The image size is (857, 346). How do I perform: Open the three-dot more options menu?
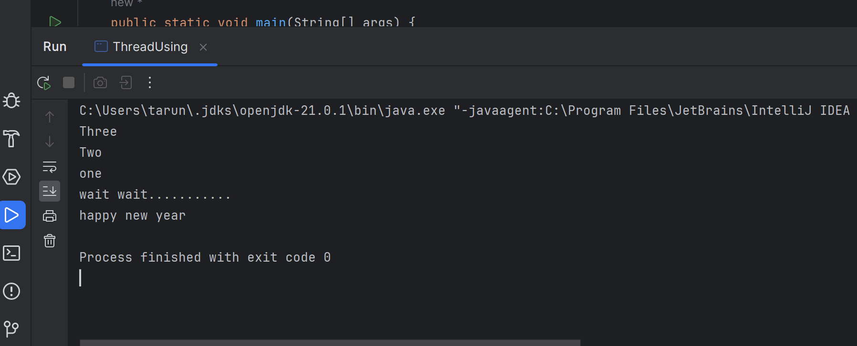tap(150, 83)
